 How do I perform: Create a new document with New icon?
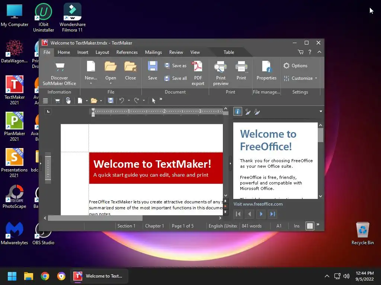click(91, 66)
